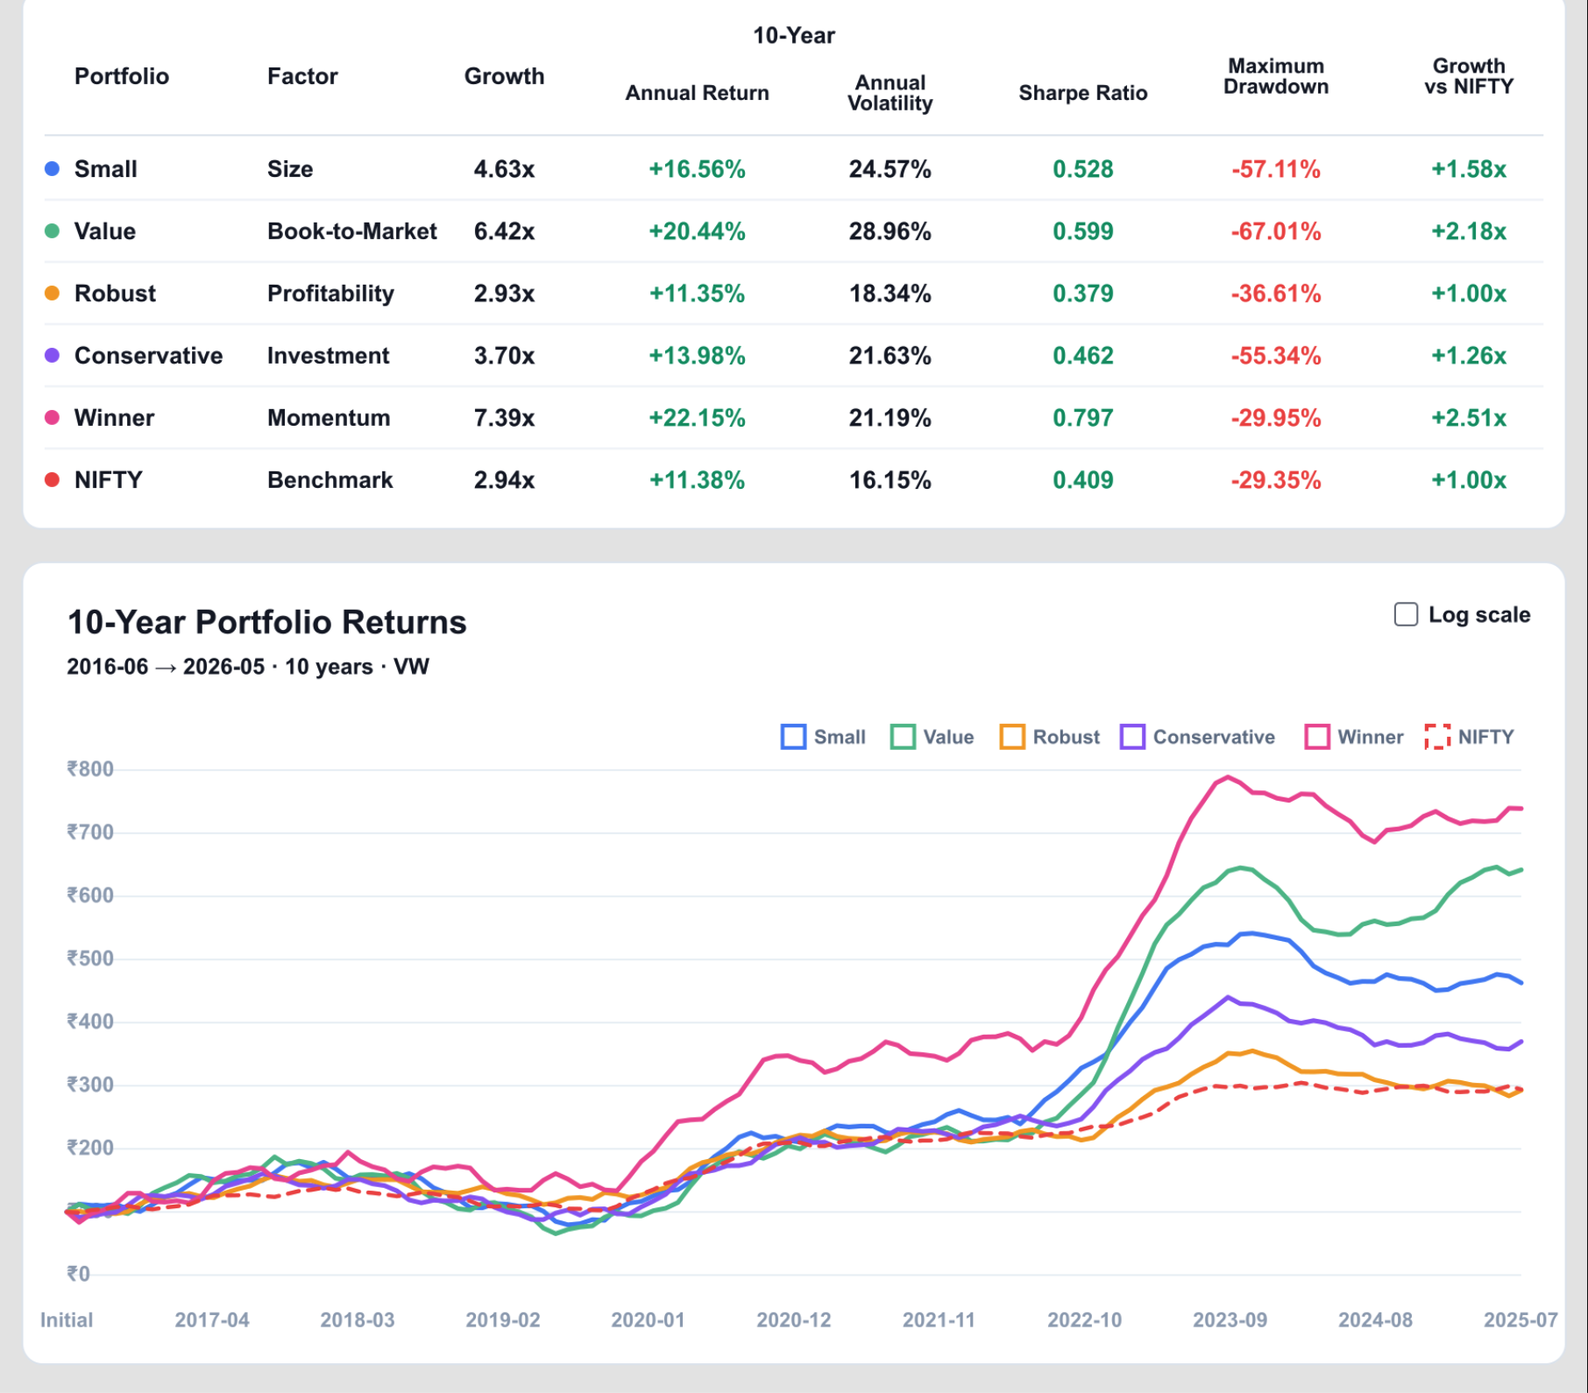Select the Winner portfolio name

[115, 418]
